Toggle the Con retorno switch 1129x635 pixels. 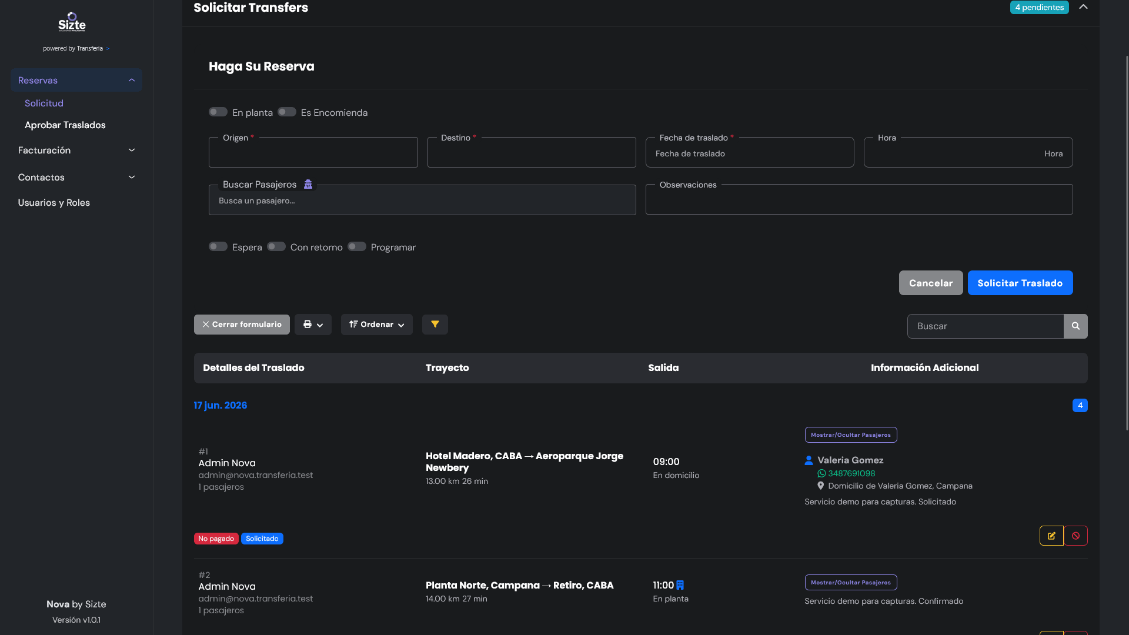276,246
